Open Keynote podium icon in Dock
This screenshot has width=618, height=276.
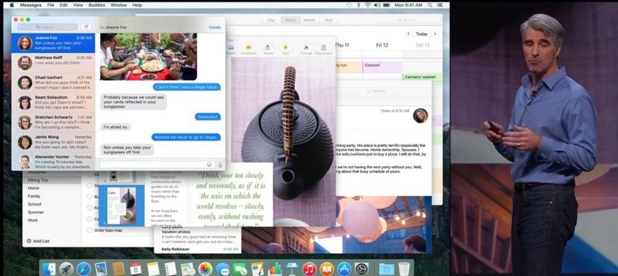point(292,269)
